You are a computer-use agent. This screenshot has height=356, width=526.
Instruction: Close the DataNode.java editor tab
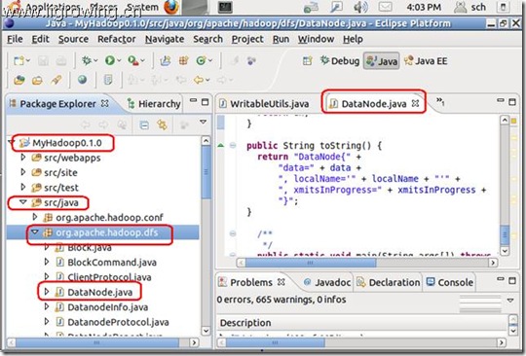click(x=415, y=103)
